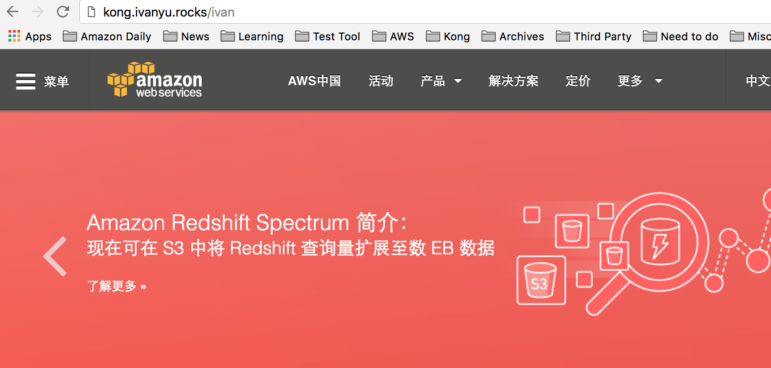Image resolution: width=771 pixels, height=368 pixels.
Task: Open the AWS中国 nav item
Action: coord(314,81)
